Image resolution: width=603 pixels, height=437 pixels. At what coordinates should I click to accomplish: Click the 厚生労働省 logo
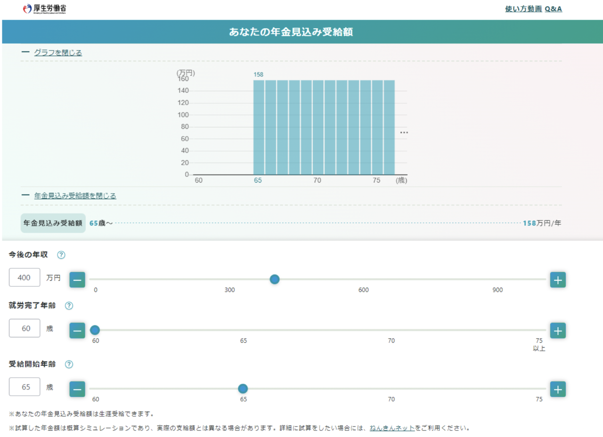(x=44, y=9)
